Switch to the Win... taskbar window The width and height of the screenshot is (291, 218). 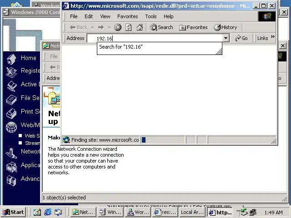(110, 212)
